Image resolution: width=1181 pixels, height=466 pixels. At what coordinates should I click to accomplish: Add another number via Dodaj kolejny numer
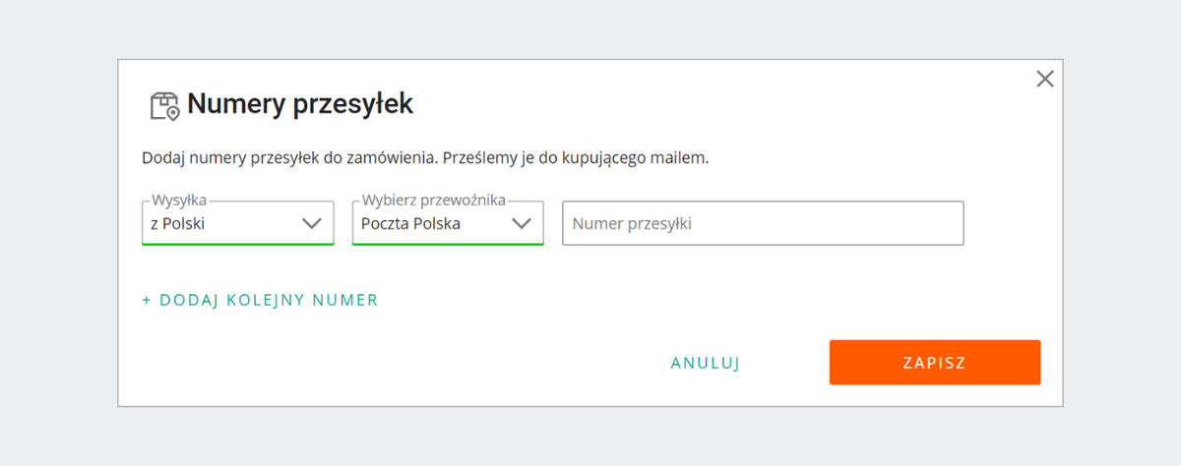(x=269, y=301)
